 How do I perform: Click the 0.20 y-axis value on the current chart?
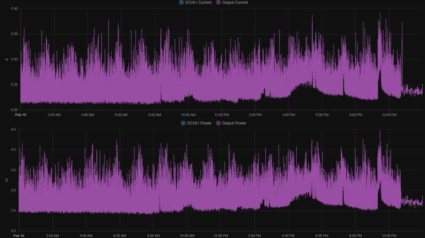pyautogui.click(x=14, y=110)
